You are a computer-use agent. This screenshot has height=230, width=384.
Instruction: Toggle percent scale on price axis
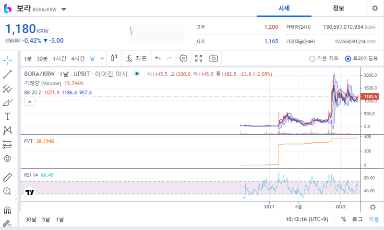pos(344,219)
